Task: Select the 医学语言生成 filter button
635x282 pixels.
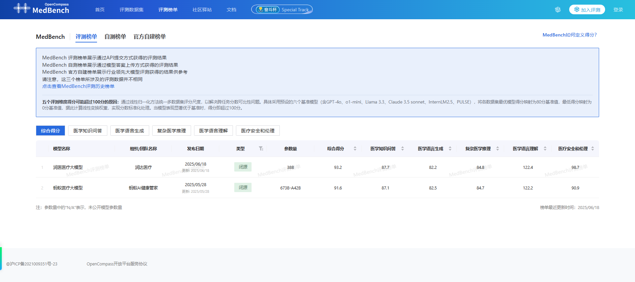Action: tap(130, 131)
